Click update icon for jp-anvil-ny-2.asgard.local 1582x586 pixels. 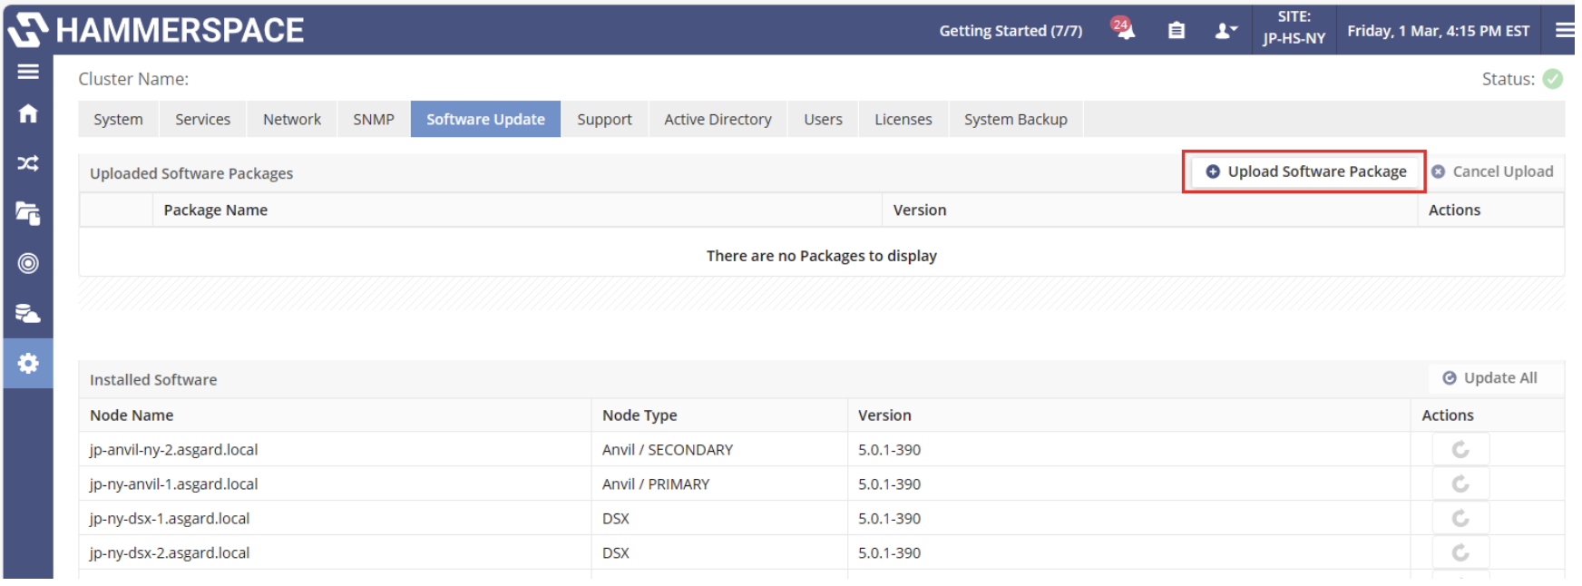coord(1460,450)
